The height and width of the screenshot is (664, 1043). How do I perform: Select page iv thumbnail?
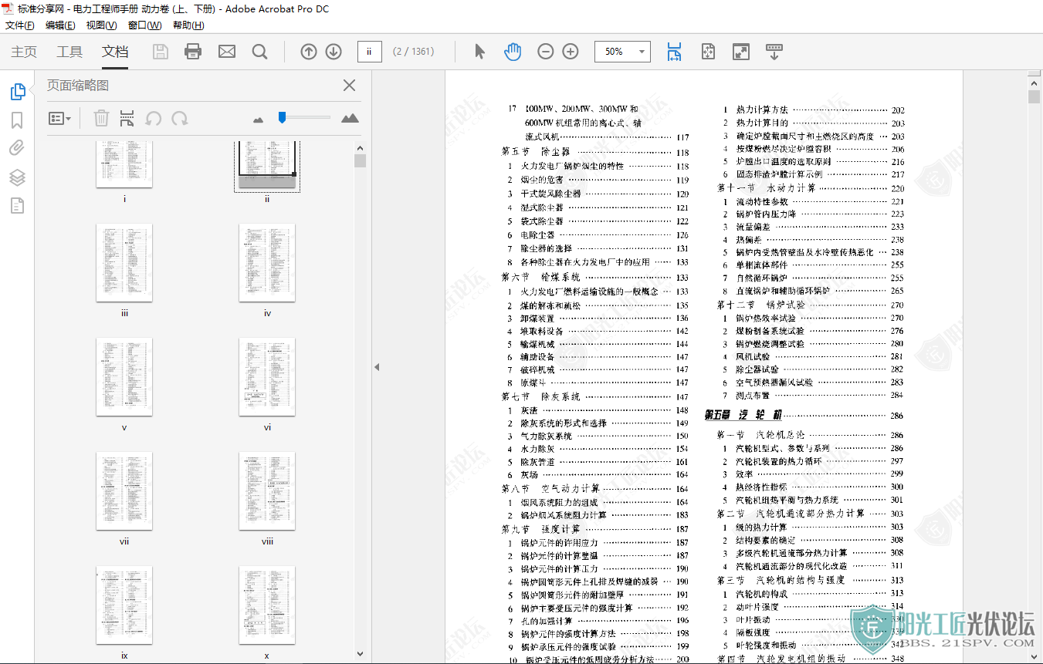pyautogui.click(x=267, y=263)
